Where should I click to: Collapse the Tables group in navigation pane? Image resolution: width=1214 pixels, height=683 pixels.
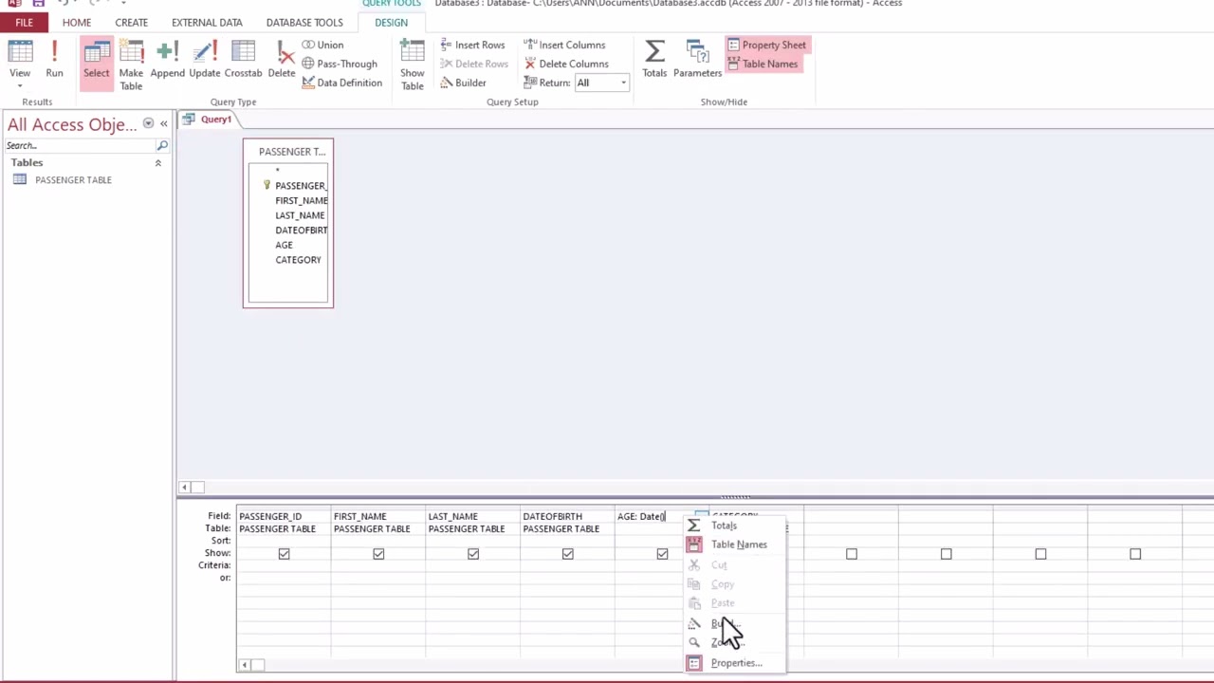click(157, 163)
